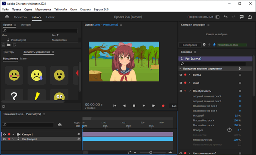Viewport: 256px width, 155px height.
Task: Toggle visibility eye of Преобразовать behavior
Action: [181, 91]
